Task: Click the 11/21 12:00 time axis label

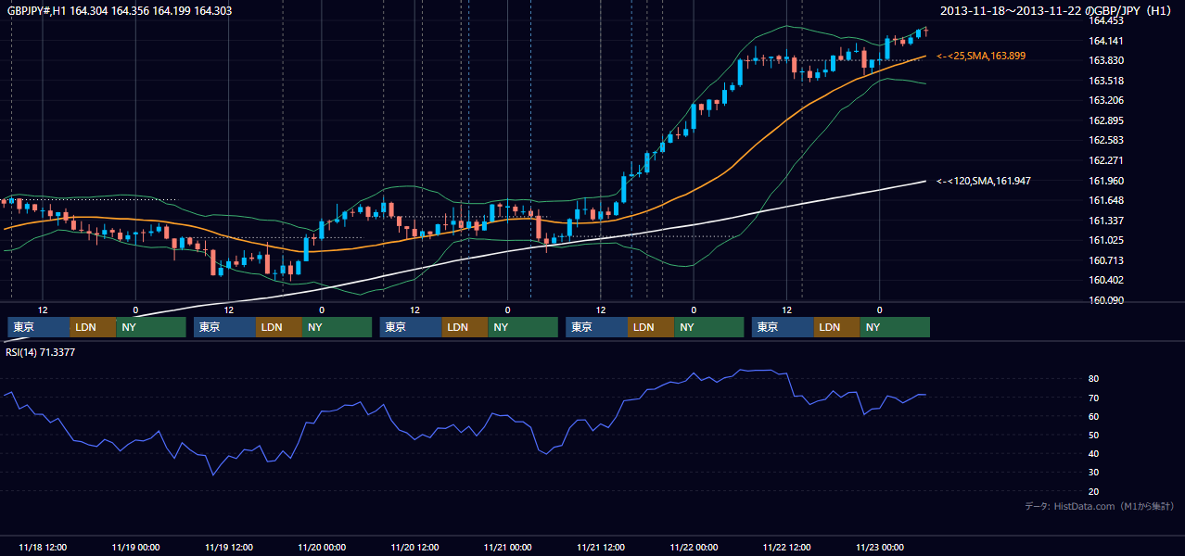Action: 601,547
